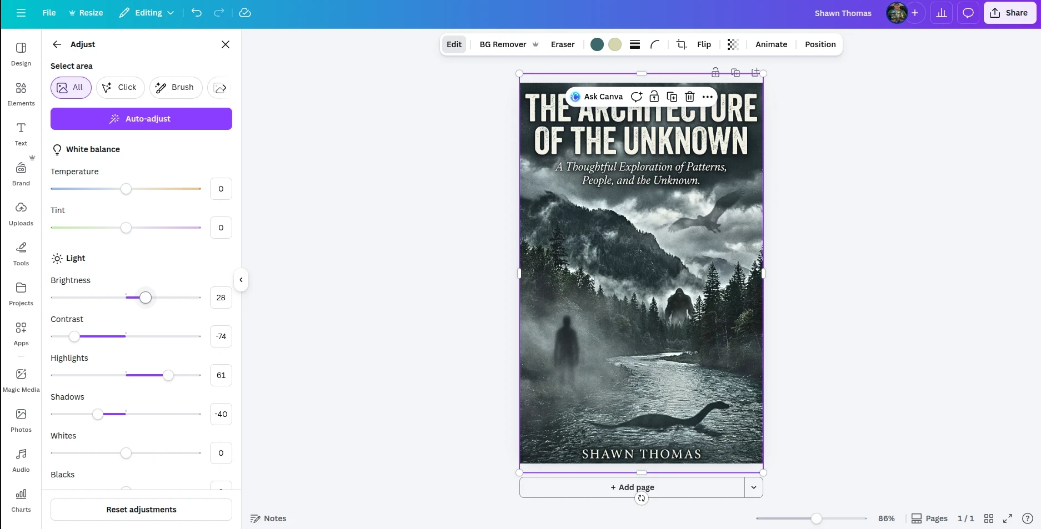Click Reset adjustments button
Viewport: 1041px width, 529px height.
click(x=141, y=510)
